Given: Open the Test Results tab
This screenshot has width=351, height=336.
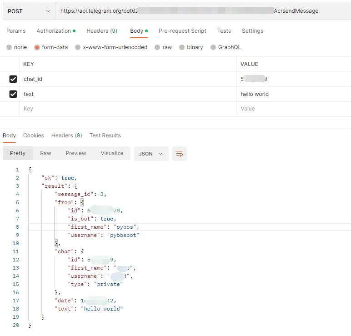Looking at the screenshot, I should pos(105,135).
